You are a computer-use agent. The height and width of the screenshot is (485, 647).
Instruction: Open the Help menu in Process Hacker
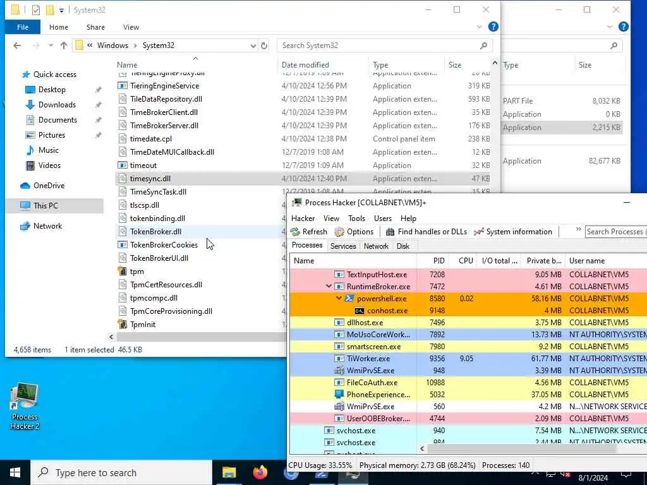point(408,218)
